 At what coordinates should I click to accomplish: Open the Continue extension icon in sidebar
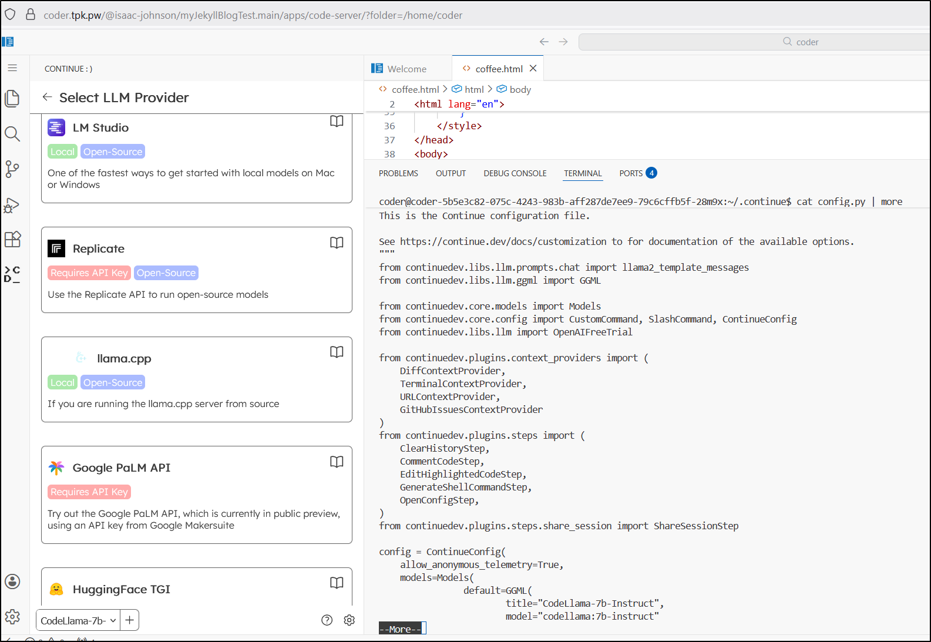[x=12, y=274]
